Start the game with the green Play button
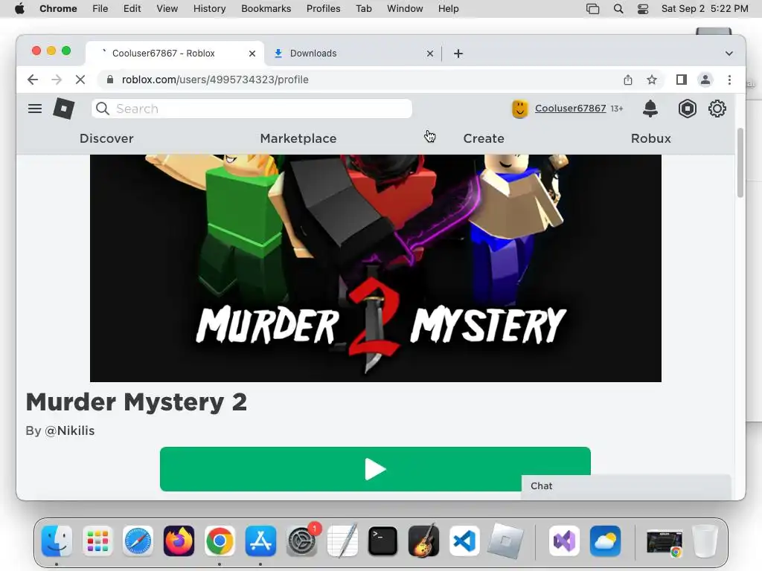Viewport: 762px width, 571px height. 375,469
